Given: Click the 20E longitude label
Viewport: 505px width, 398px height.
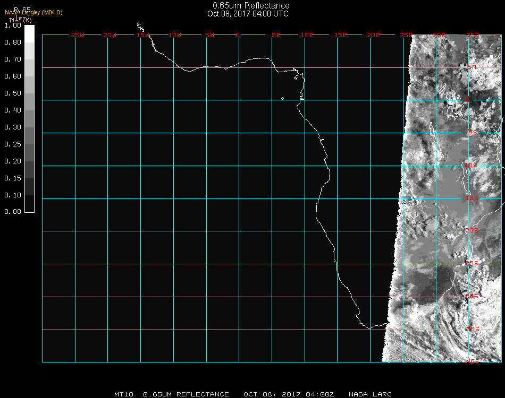Looking at the screenshot, I should click(x=374, y=35).
